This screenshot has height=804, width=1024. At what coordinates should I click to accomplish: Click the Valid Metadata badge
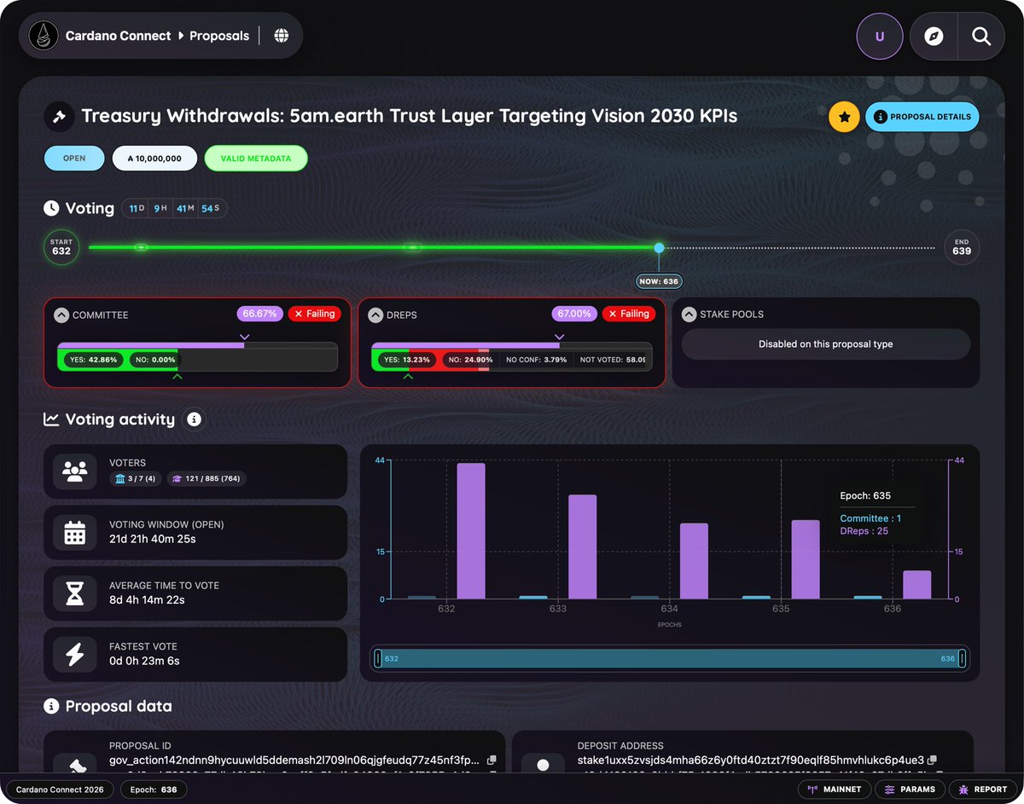click(256, 159)
